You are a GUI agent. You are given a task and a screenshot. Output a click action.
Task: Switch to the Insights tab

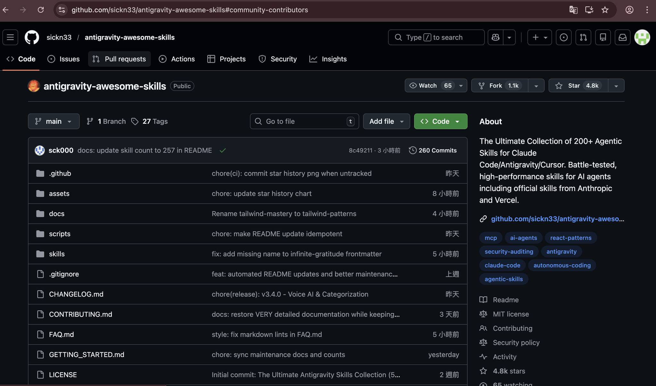tap(328, 59)
